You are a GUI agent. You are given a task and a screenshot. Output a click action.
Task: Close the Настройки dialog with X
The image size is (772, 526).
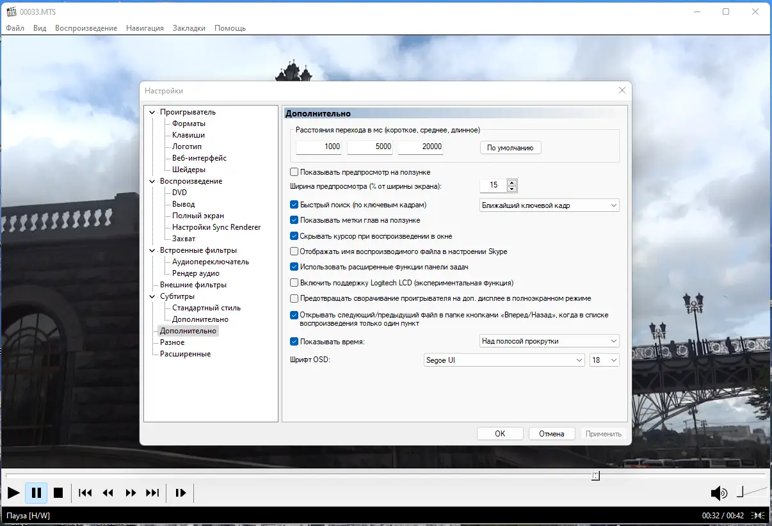[622, 90]
